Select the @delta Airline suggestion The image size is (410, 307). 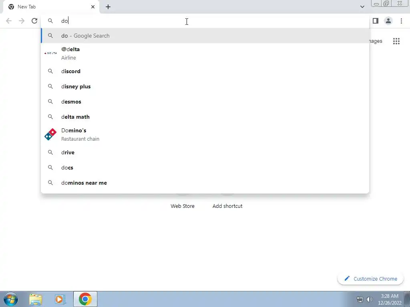(x=205, y=53)
